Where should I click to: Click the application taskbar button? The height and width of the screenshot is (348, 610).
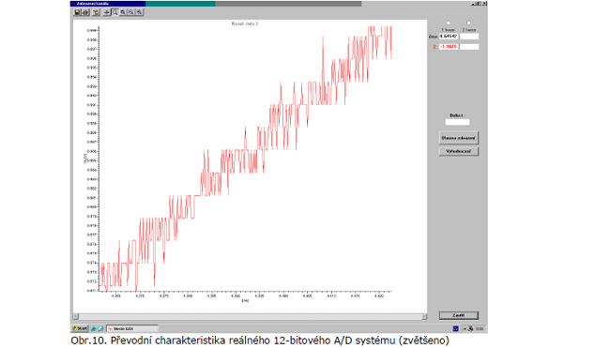pos(132,329)
